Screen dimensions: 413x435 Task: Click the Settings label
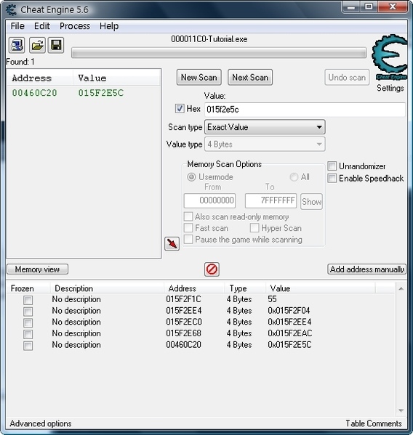pos(390,88)
